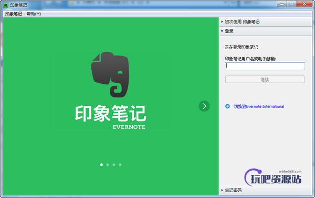Open the 帮助(H) menu
The image size is (315, 198).
34,14
